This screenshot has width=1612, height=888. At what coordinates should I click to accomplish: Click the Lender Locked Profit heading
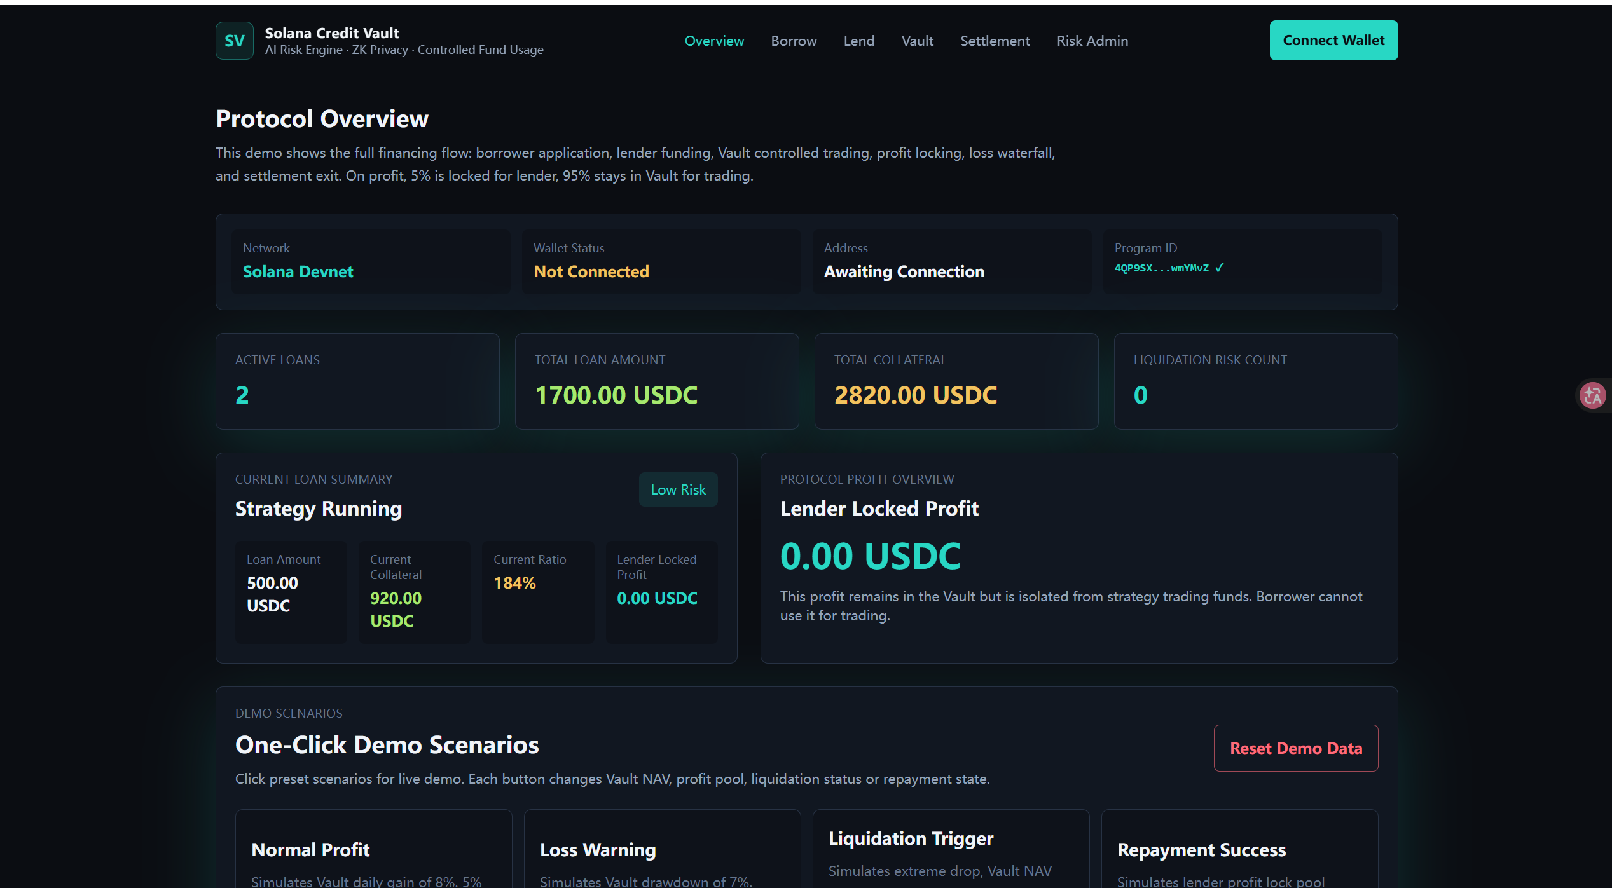point(879,509)
